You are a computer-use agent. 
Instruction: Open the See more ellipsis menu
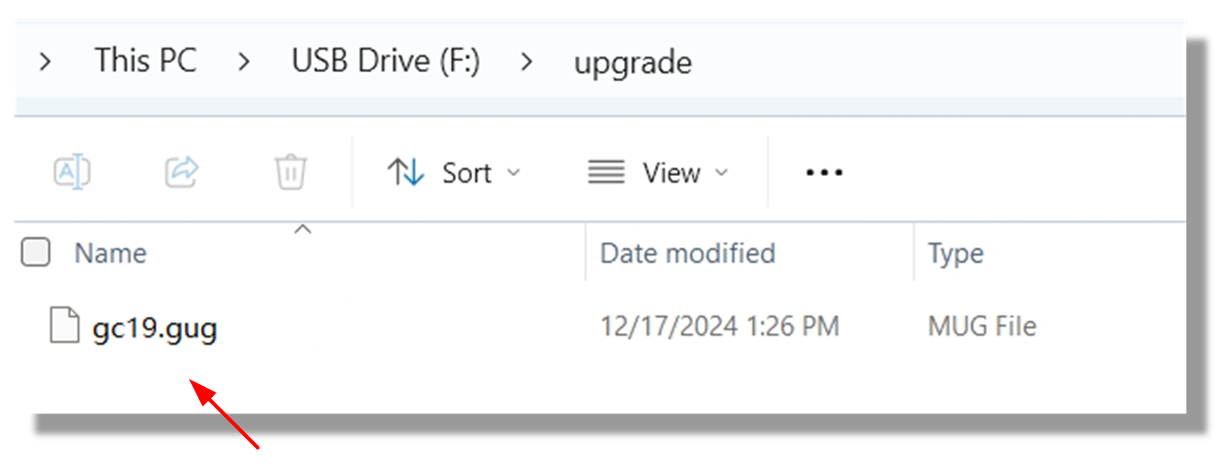pyautogui.click(x=824, y=172)
